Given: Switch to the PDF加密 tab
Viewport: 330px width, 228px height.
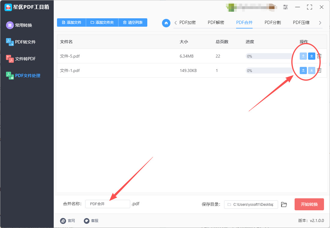Looking at the screenshot, I should (x=187, y=22).
